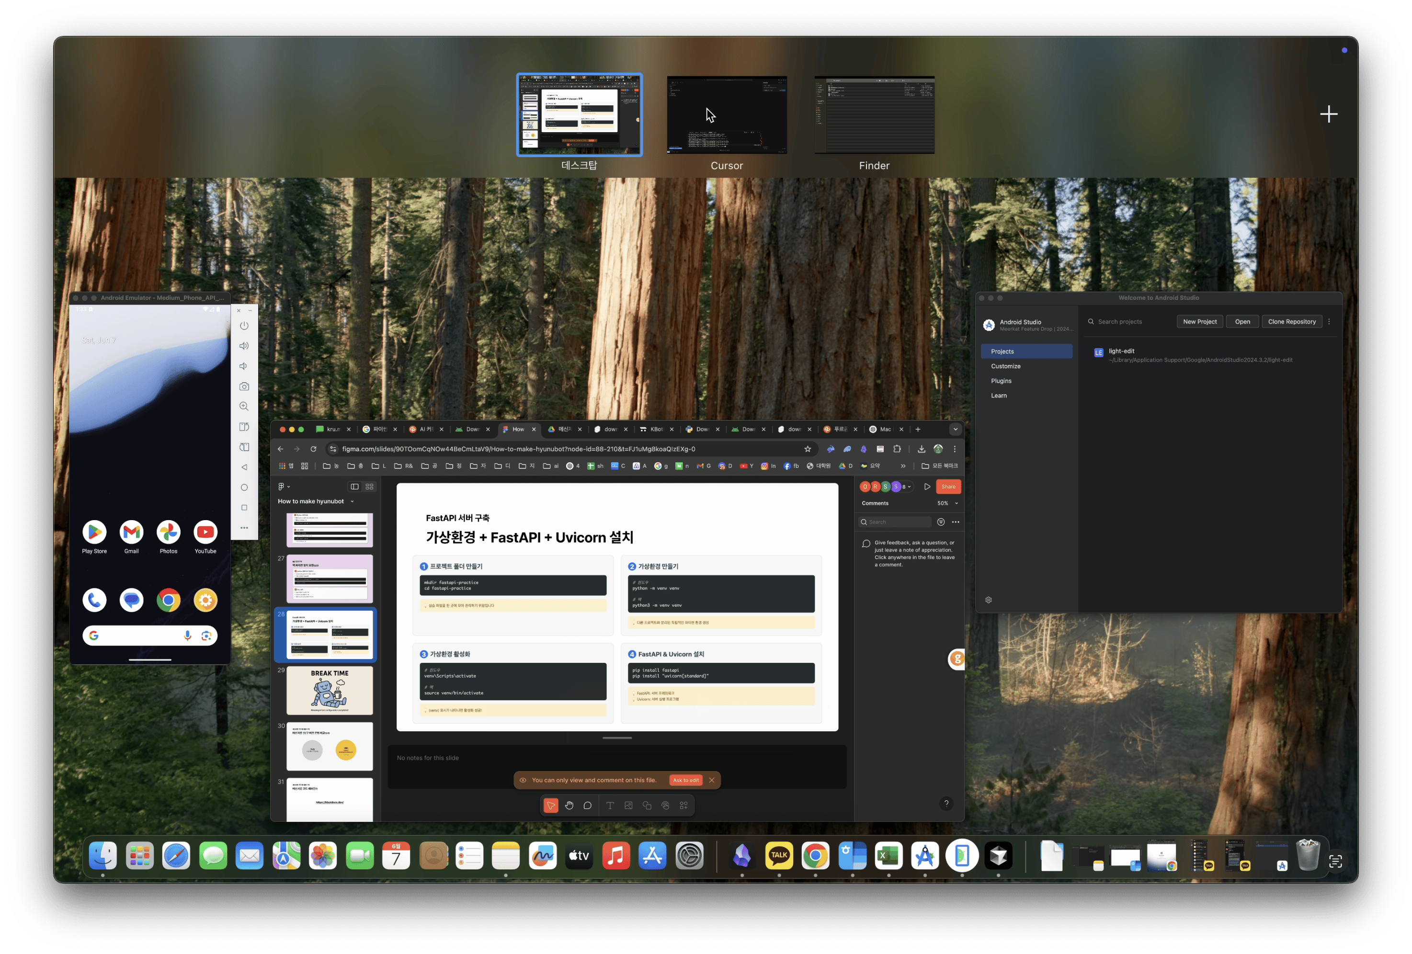Select the Hand tool in Figma toolbar
Viewport: 1412px width, 954px height.
[x=569, y=805]
